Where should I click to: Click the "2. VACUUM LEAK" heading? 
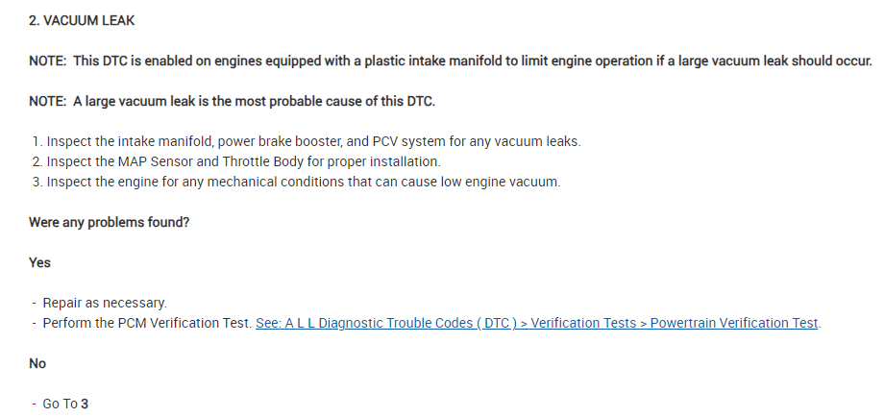click(81, 20)
